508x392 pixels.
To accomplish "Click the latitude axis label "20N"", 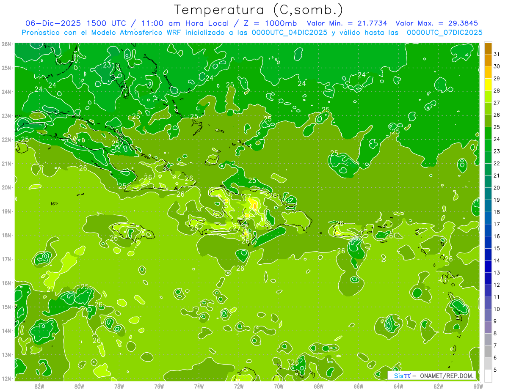I will pos(6,187).
